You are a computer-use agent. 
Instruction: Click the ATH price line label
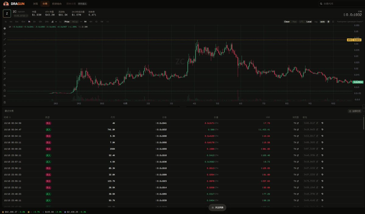[354, 40]
